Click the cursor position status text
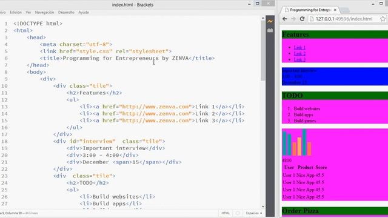This screenshot has width=388, height=218. coord(11,213)
